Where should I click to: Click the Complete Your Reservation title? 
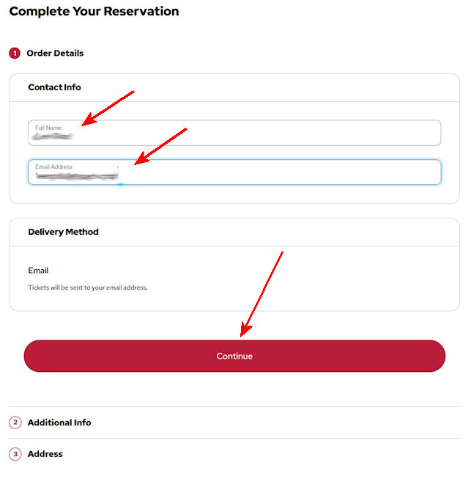(x=94, y=12)
